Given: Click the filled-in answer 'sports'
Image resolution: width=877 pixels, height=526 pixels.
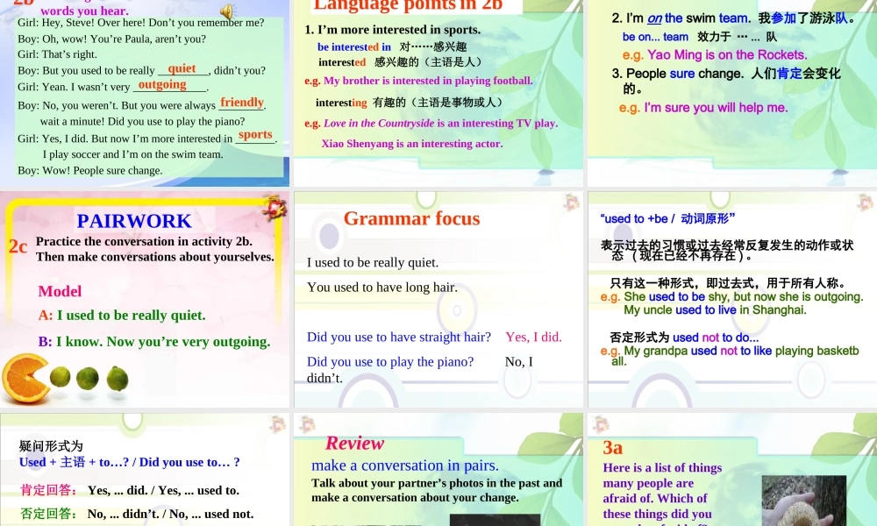Looking at the screenshot, I should pyautogui.click(x=255, y=135).
